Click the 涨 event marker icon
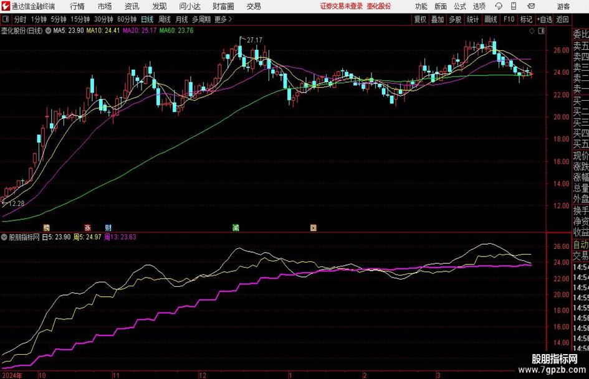This screenshot has width=589, height=379. click(x=87, y=227)
